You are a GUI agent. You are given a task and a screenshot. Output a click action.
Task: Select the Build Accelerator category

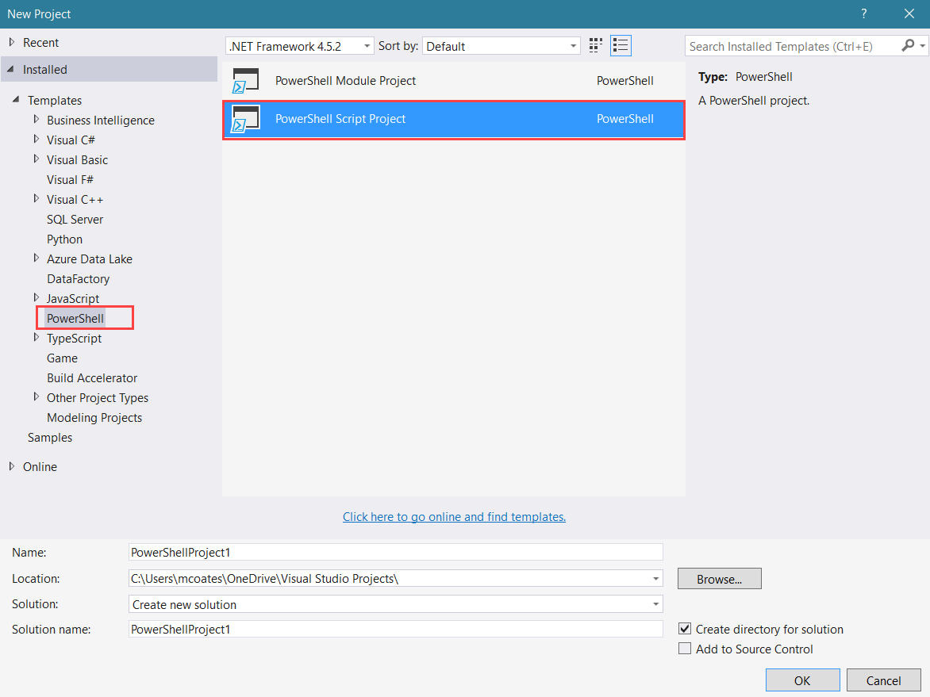tap(92, 378)
